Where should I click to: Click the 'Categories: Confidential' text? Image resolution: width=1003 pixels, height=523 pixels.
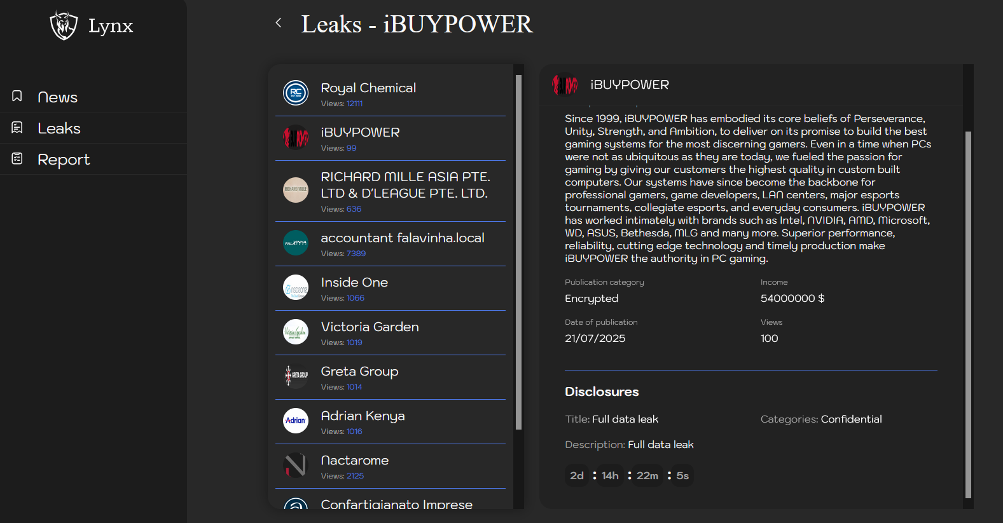(821, 419)
